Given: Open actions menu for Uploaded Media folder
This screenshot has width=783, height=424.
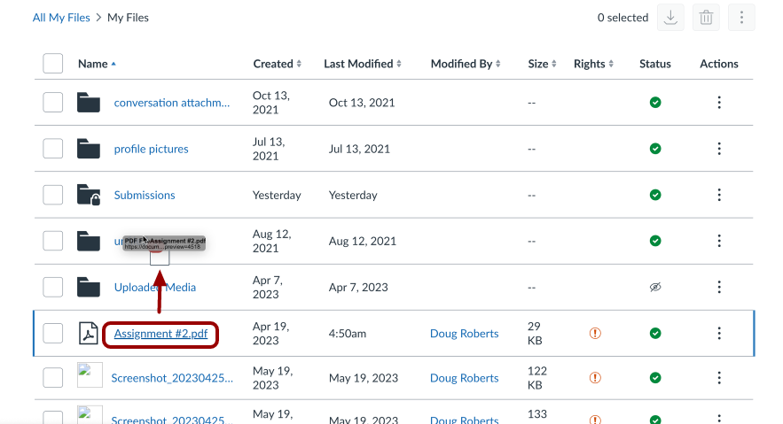Looking at the screenshot, I should click(x=719, y=287).
